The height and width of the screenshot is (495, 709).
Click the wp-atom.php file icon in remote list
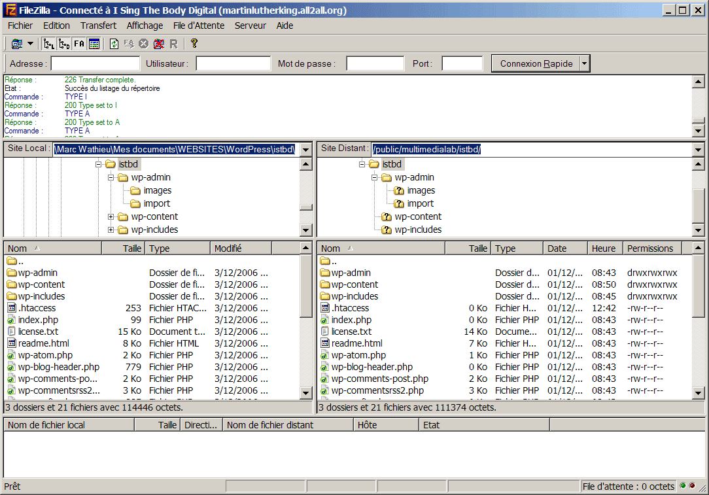coord(324,355)
